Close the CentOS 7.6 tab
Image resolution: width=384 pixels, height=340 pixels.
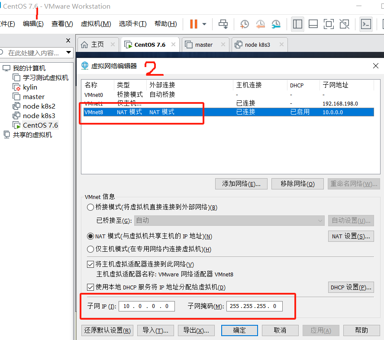pyautogui.click(x=174, y=44)
